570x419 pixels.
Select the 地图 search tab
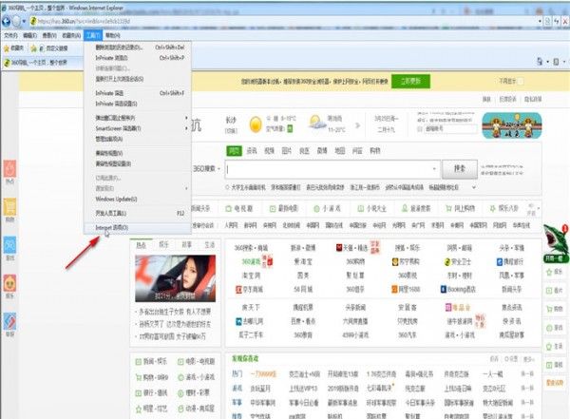(x=340, y=150)
